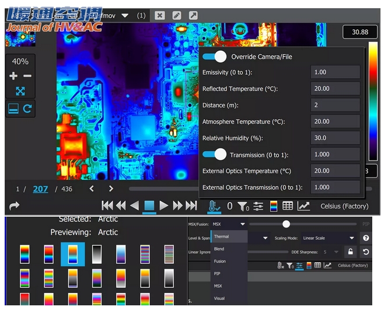Screen dimensions: 388x310
Task: Select Thermal from the fusion list
Action: click(x=222, y=236)
